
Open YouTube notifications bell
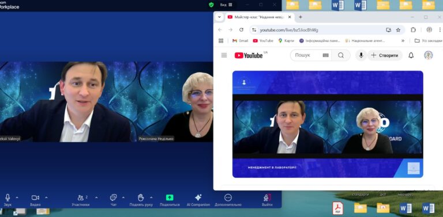pyautogui.click(x=411, y=55)
